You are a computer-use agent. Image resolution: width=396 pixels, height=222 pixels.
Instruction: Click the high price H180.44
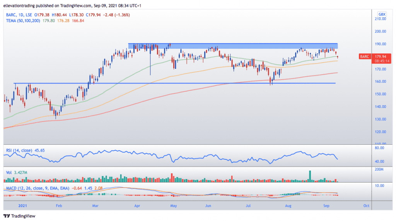click(x=59, y=15)
